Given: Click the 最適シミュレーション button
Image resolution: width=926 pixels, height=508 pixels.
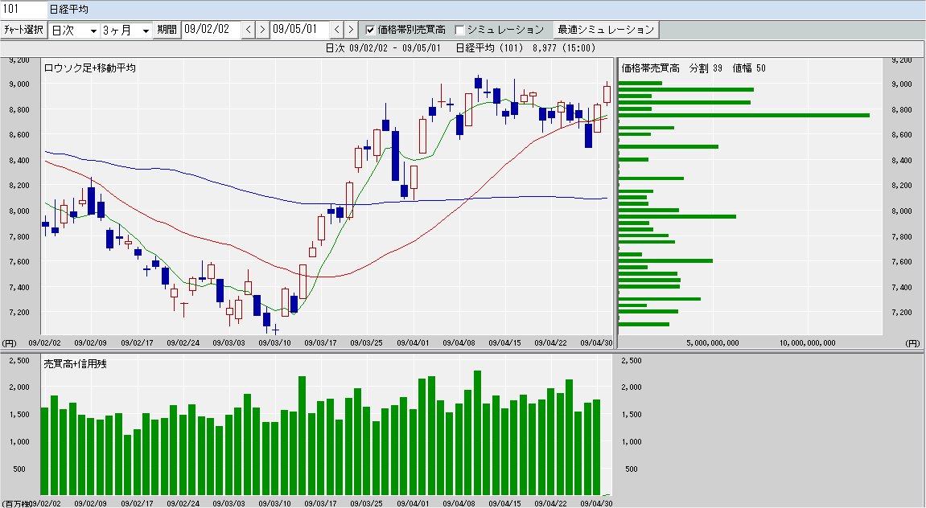Looking at the screenshot, I should tap(606, 30).
